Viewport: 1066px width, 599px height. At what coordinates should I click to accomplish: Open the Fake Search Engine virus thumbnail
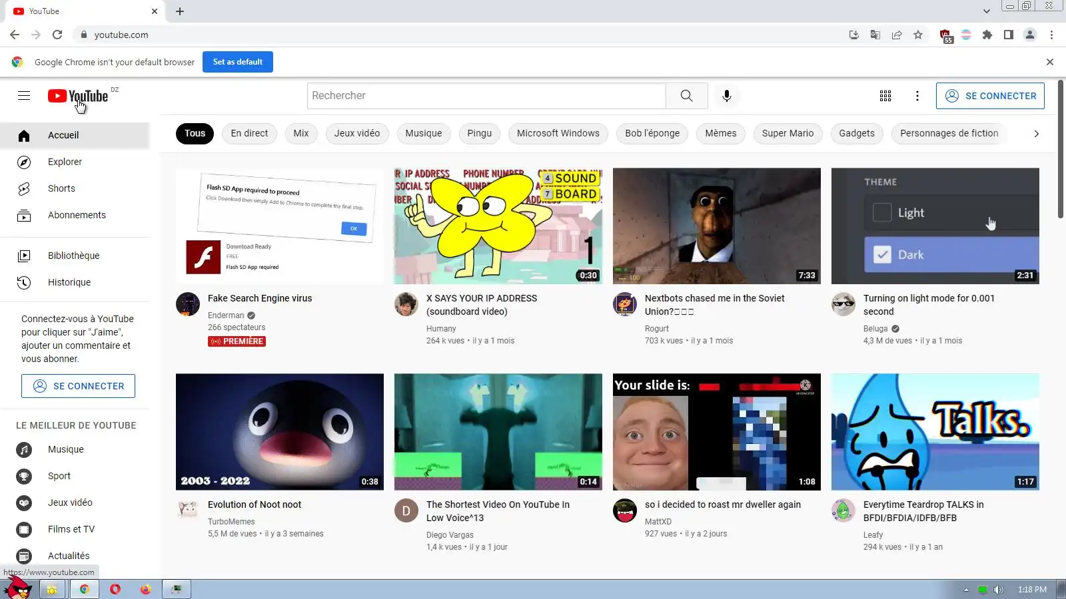(280, 226)
